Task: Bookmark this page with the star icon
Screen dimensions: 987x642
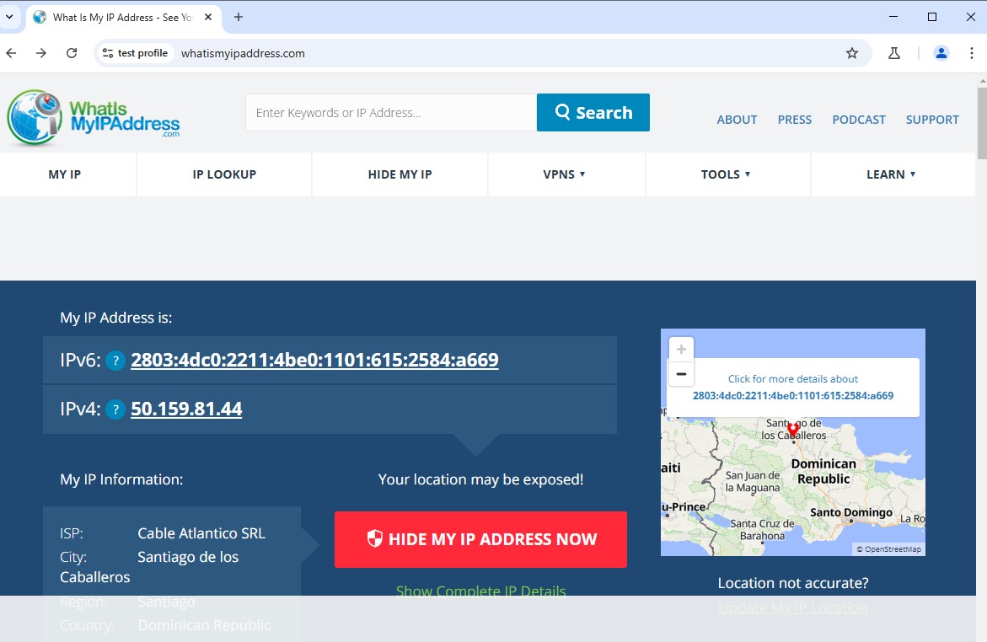Action: [852, 53]
